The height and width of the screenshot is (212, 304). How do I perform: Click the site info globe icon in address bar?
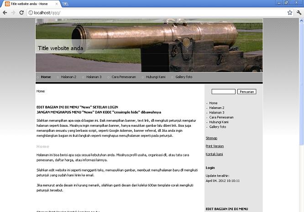pos(31,13)
